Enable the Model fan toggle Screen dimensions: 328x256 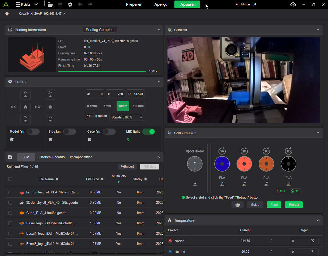coord(33,132)
